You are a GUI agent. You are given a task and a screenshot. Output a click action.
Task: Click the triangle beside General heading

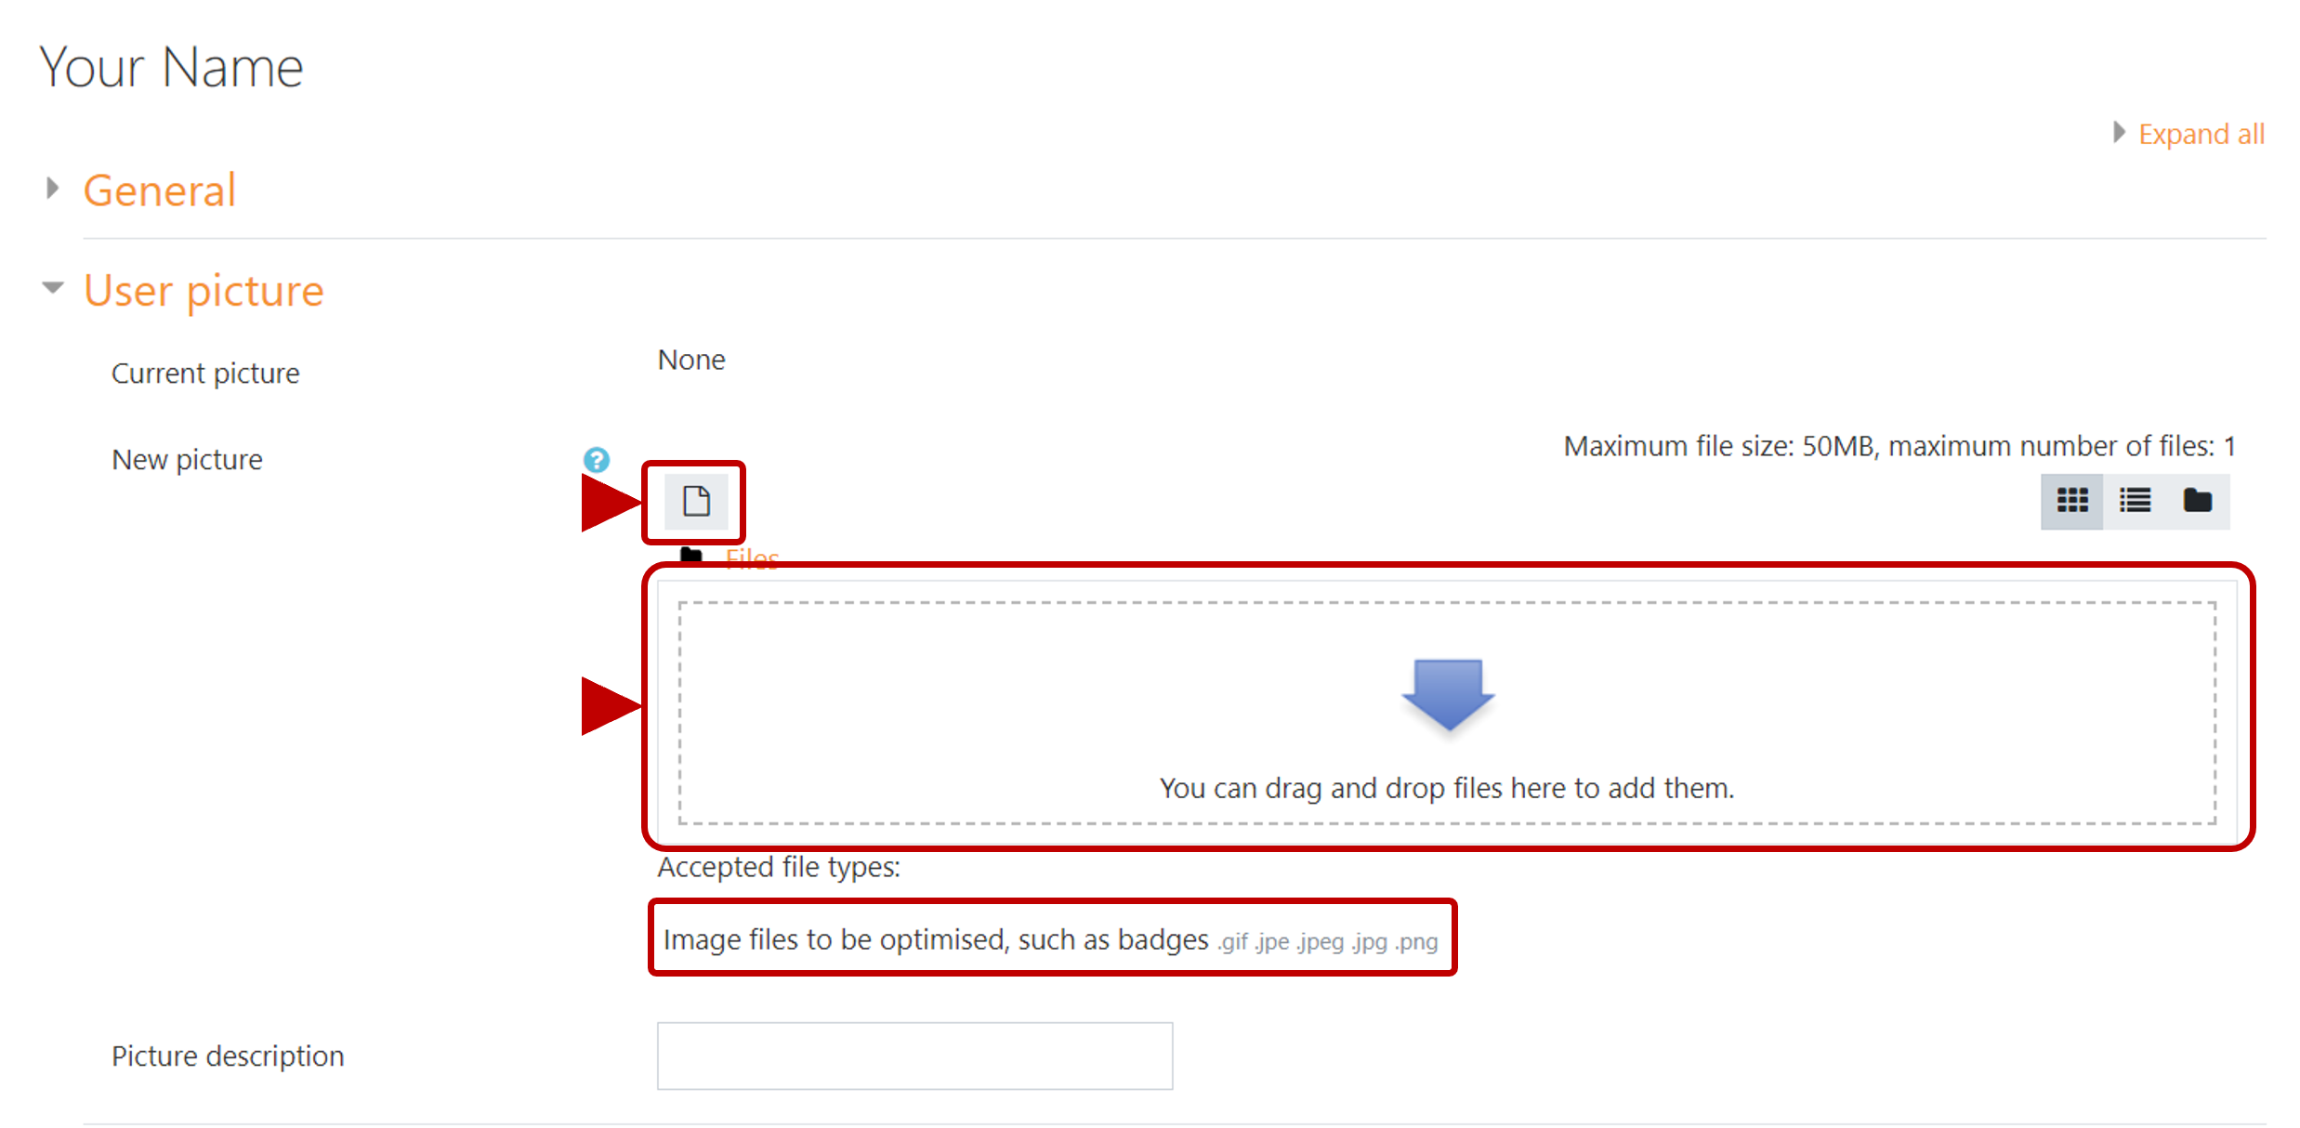[x=51, y=188]
